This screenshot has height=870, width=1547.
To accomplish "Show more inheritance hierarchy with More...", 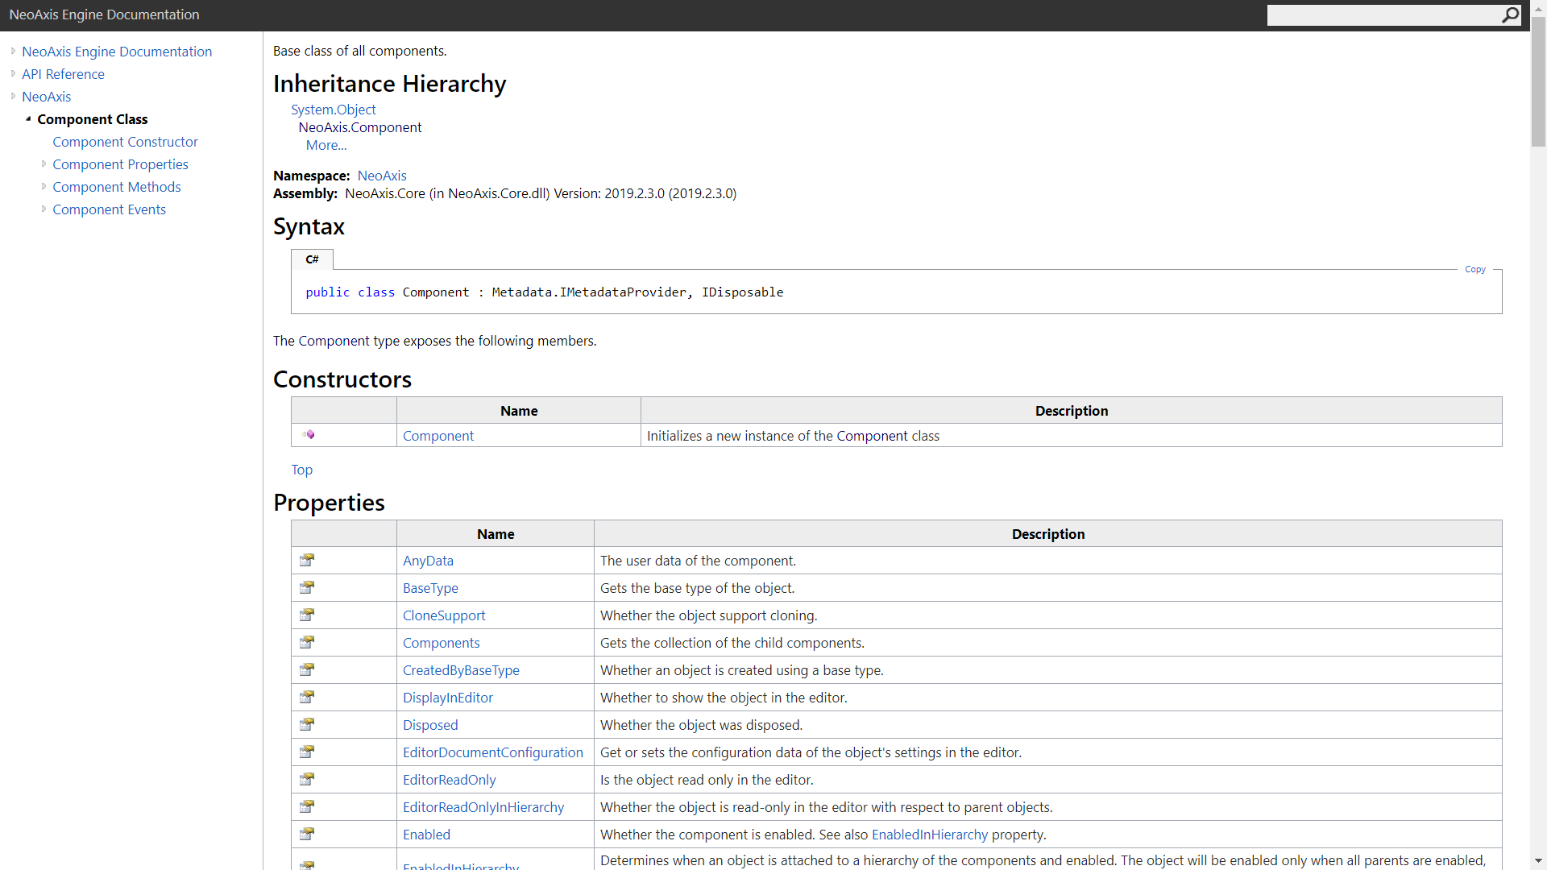I will coord(326,145).
